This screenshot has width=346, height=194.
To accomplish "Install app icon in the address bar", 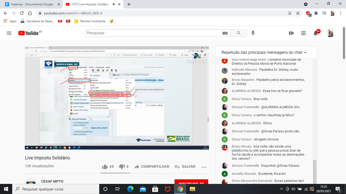I will 290,13.
